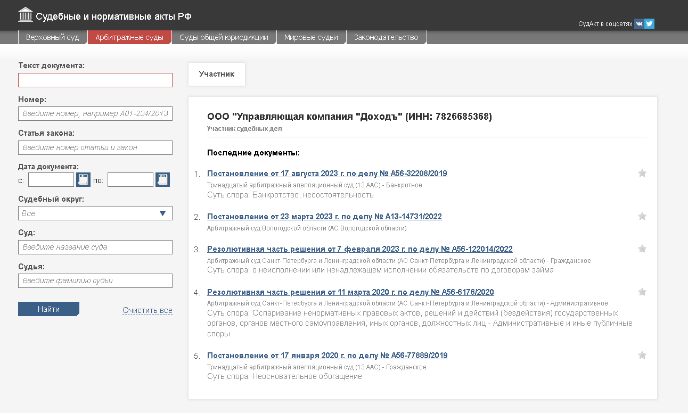Viewport: 688px width, 413px height.
Task: Click the start date 'с' field
Action: [x=51, y=180]
